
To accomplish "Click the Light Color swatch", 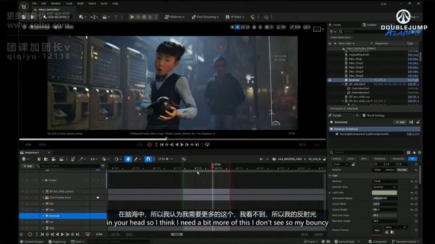I will coord(384,192).
